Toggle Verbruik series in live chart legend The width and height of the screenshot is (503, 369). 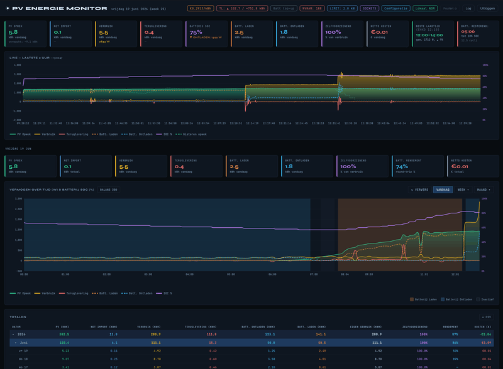click(x=45, y=134)
